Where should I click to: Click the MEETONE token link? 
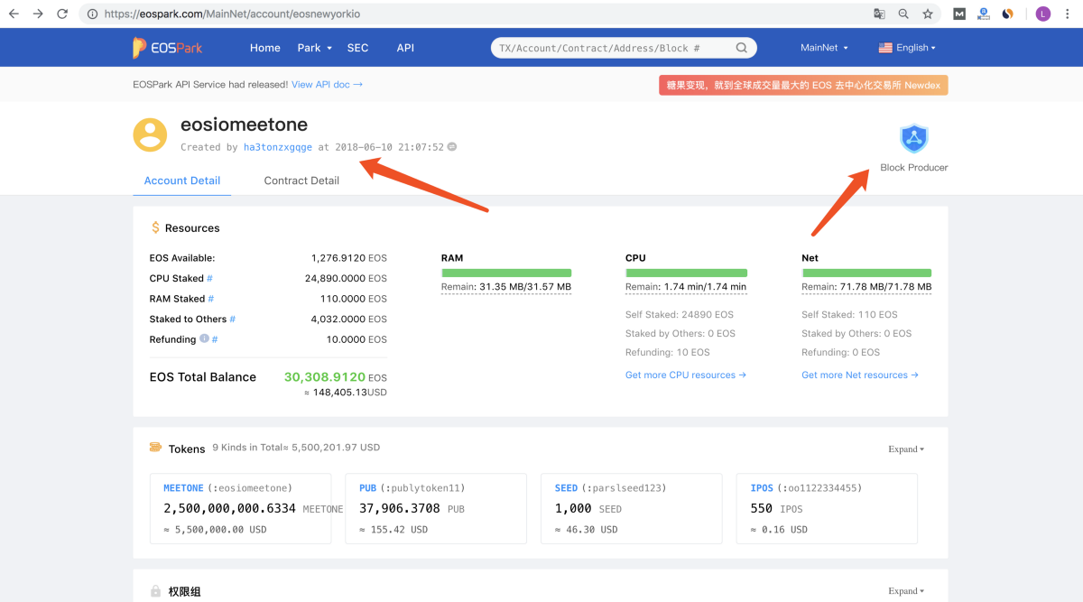tap(183, 488)
